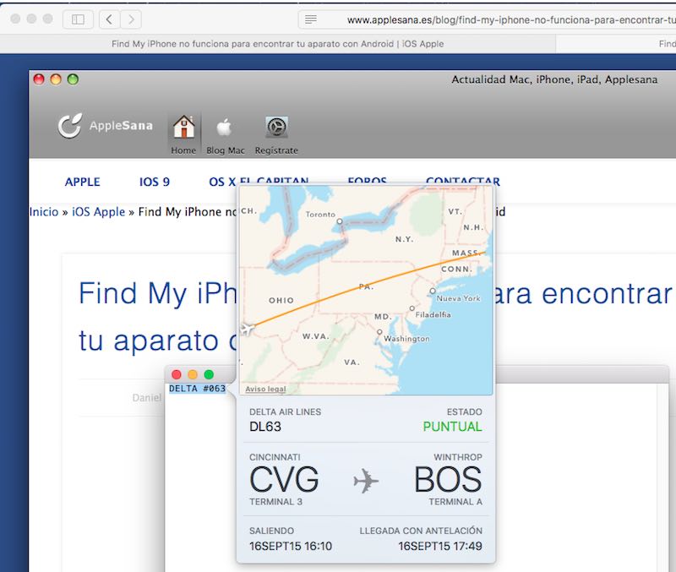The height and width of the screenshot is (572, 676).
Task: Open the APPLE menu item
Action: (82, 182)
